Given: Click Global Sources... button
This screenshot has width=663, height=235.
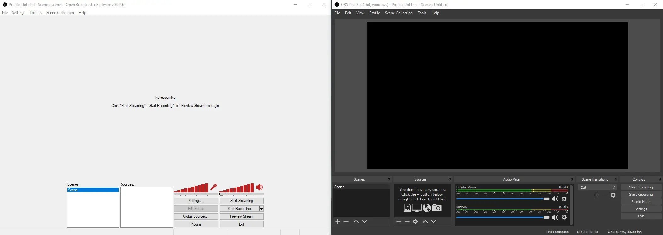Looking at the screenshot, I should coord(196,216).
